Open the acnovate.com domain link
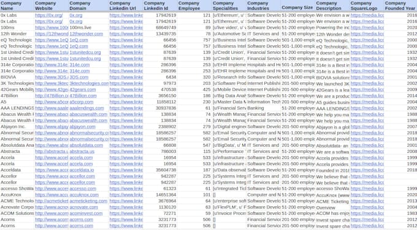The image size is (417, 230). [84, 207]
